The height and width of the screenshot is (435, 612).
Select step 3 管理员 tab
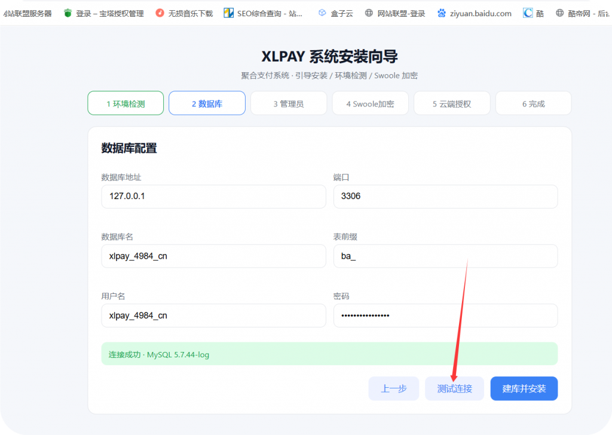pyautogui.click(x=289, y=103)
